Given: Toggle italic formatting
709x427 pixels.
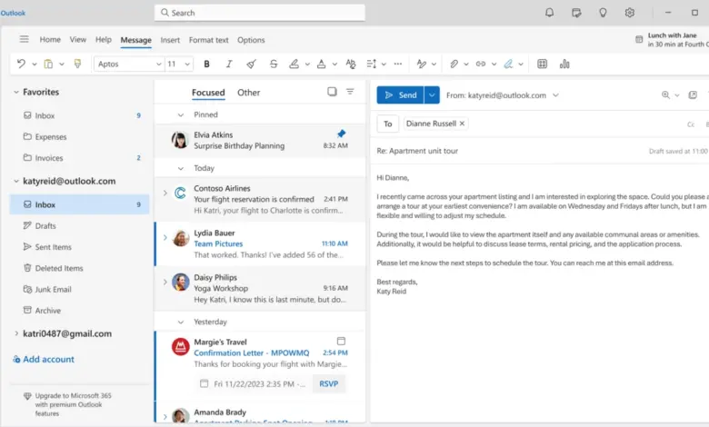Looking at the screenshot, I should (229, 65).
